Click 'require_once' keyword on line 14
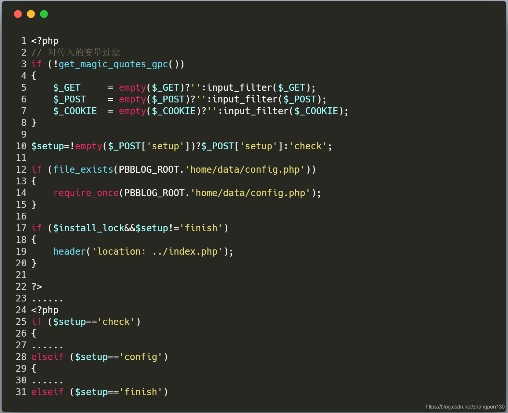 click(86, 193)
